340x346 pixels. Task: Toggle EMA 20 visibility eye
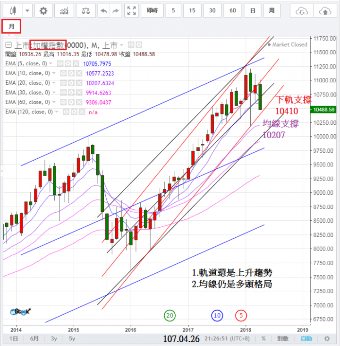[63, 83]
